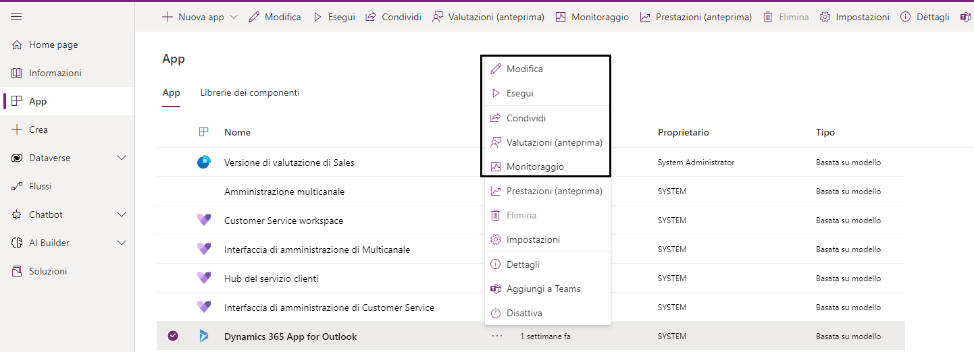Choose Esegui in the context menu
This screenshot has width=974, height=352.
pos(548,93)
